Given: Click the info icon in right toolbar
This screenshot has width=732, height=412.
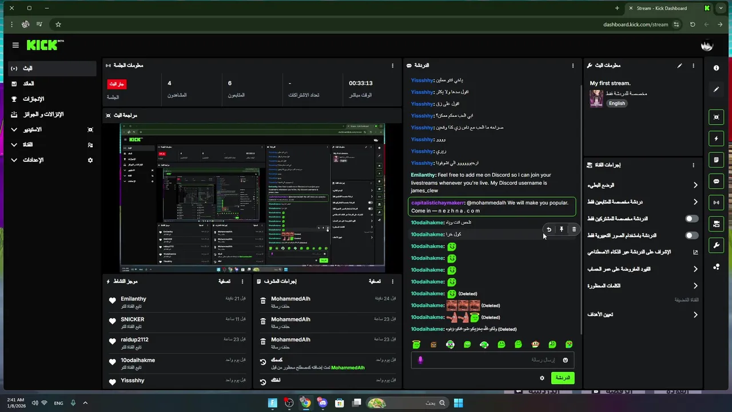Looking at the screenshot, I should tap(716, 68).
